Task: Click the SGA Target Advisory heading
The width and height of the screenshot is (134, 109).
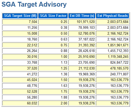Action: pyautogui.click(x=34, y=4)
